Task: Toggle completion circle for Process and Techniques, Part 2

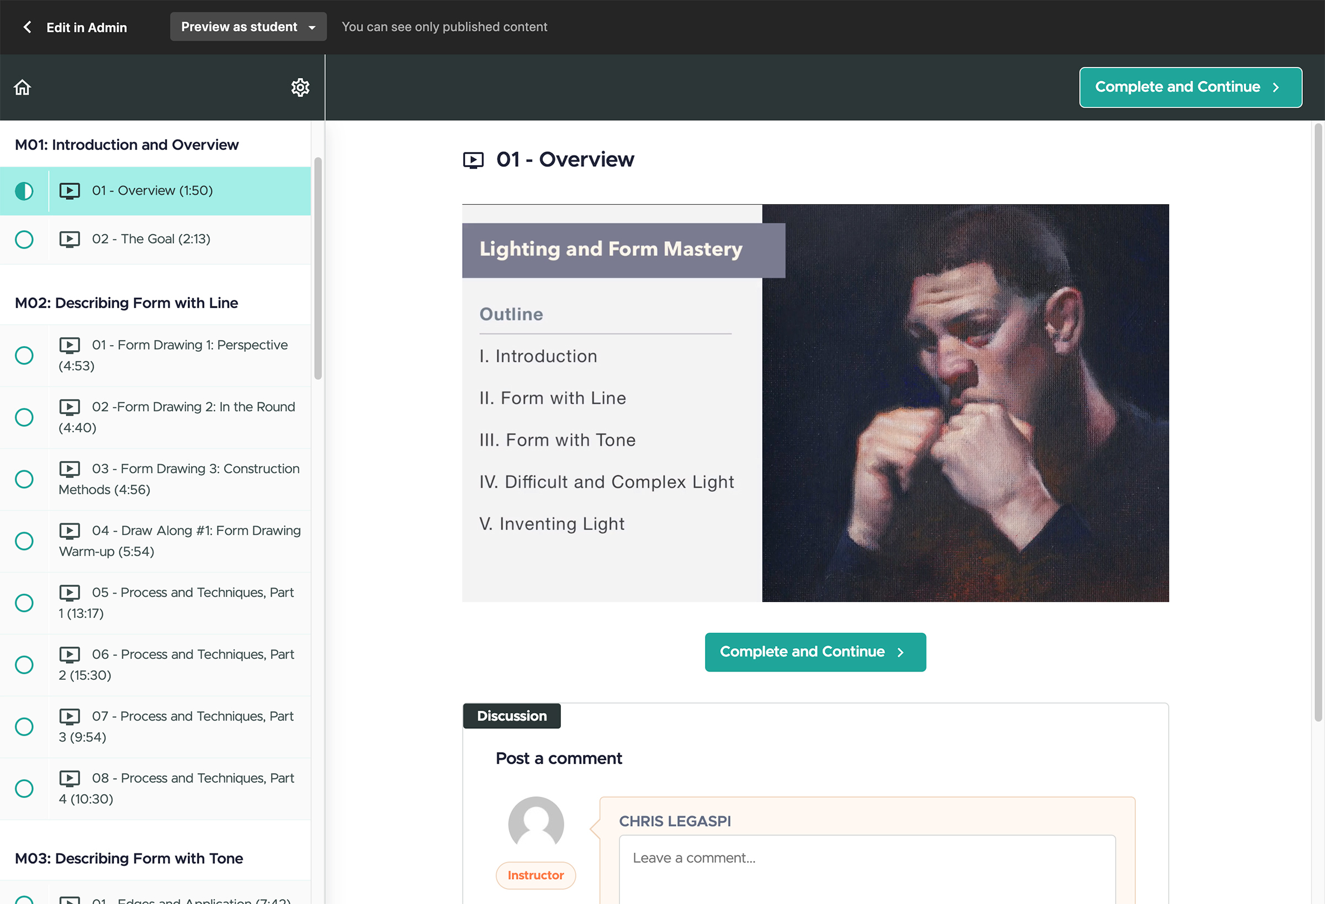Action: point(24,664)
